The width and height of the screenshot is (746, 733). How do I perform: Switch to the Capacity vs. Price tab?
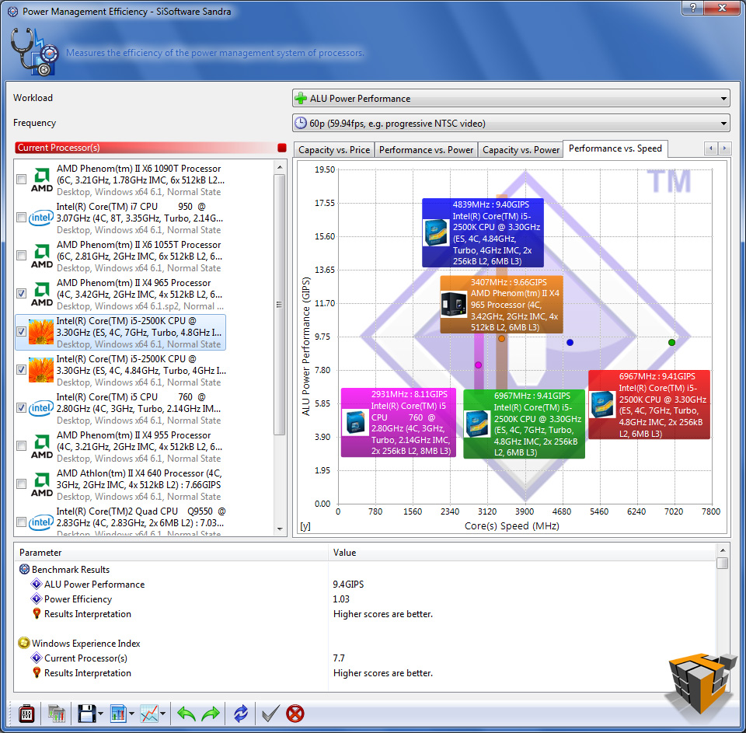[x=334, y=150]
